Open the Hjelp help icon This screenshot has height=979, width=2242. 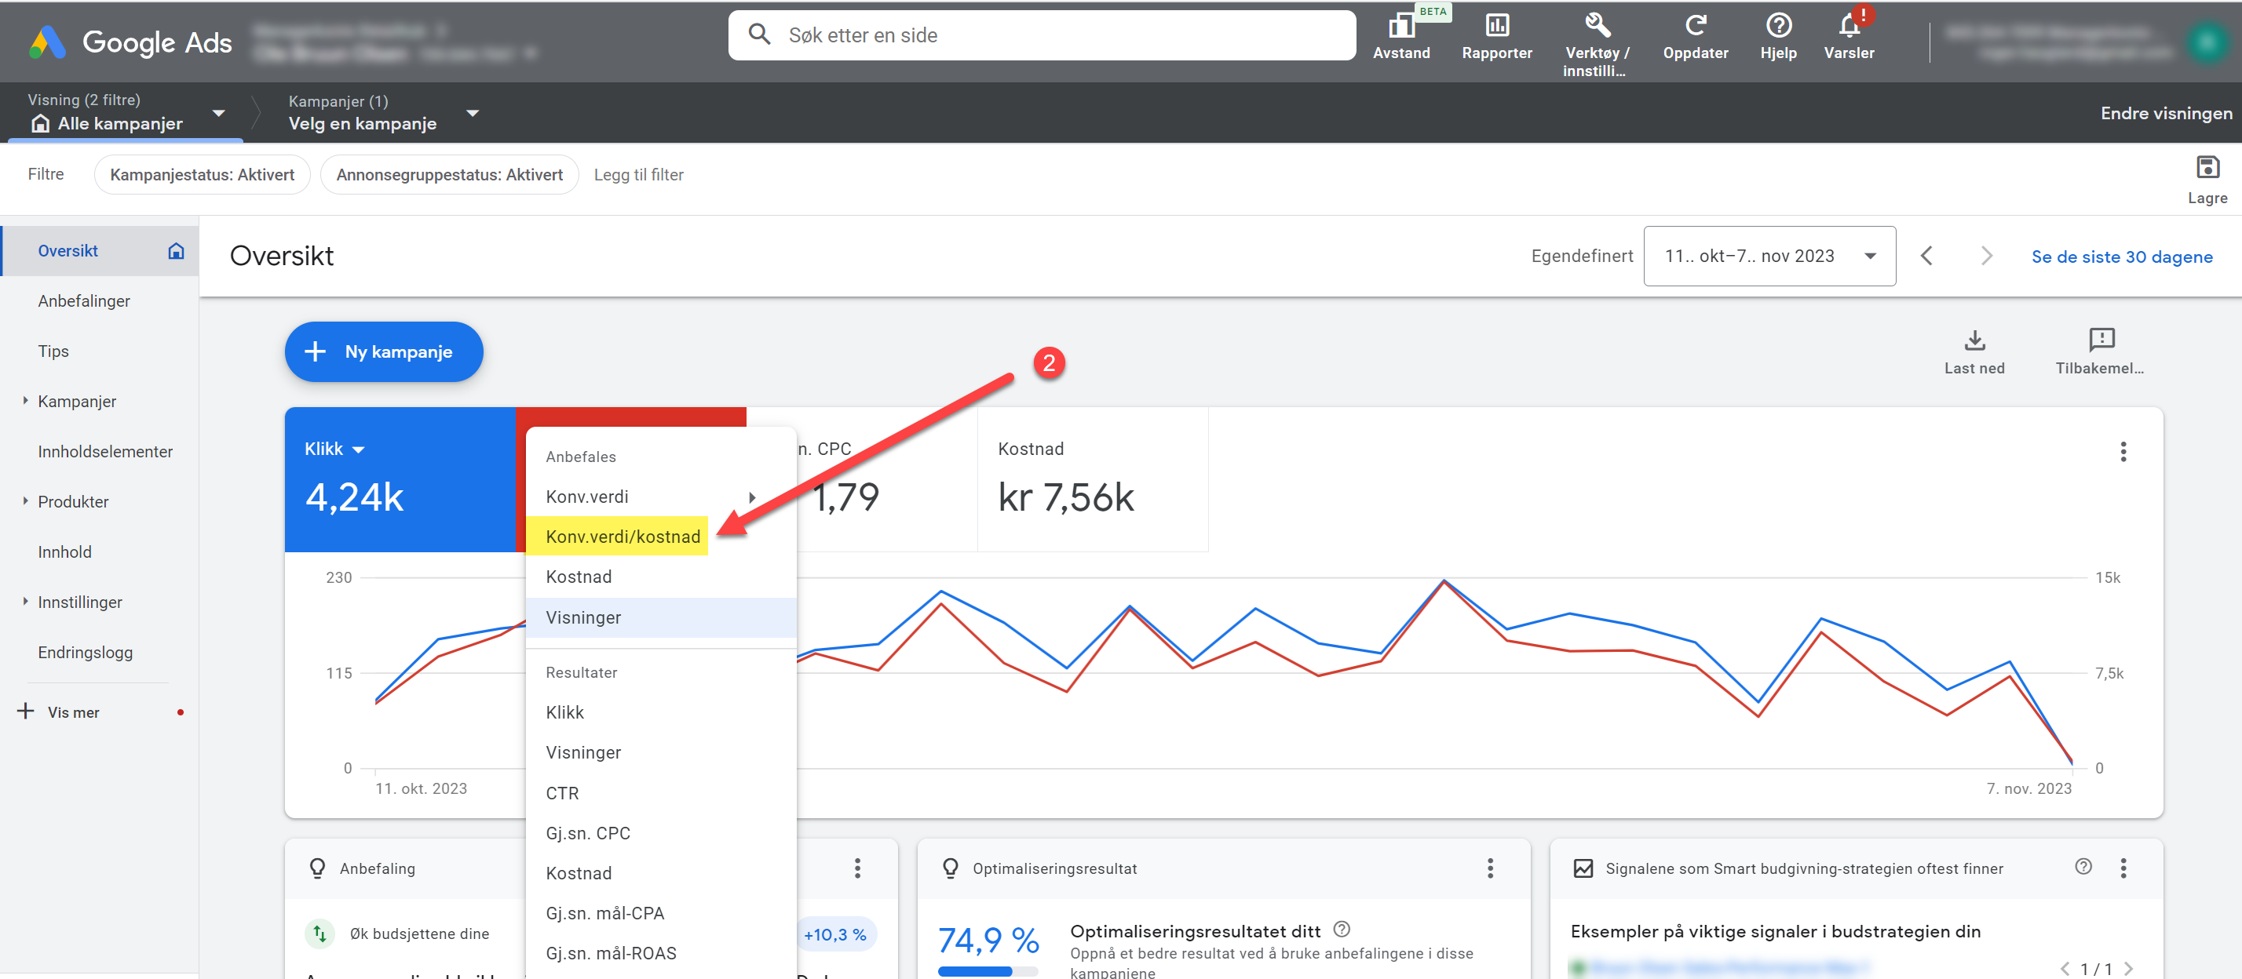click(x=1777, y=26)
